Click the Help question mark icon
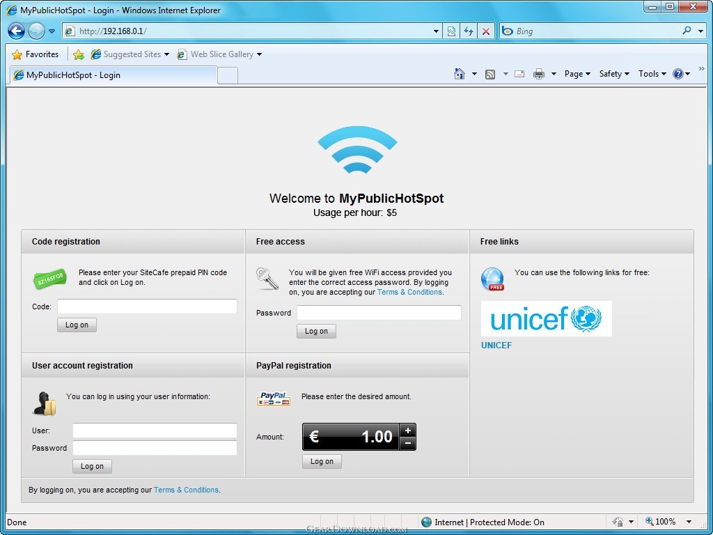Image resolution: width=713 pixels, height=535 pixels. tap(678, 74)
